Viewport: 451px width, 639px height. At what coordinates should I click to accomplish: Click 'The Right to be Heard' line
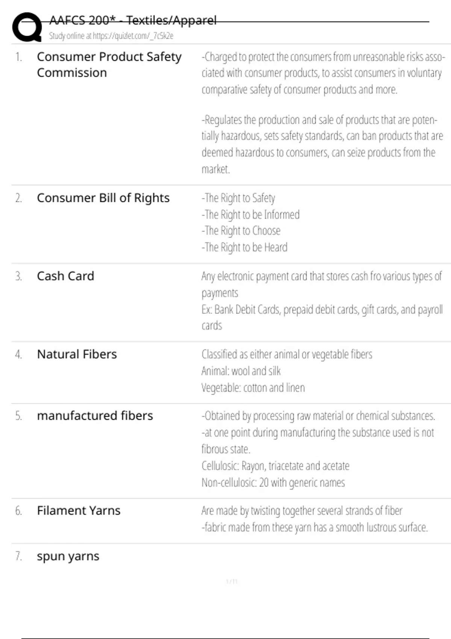point(244,247)
